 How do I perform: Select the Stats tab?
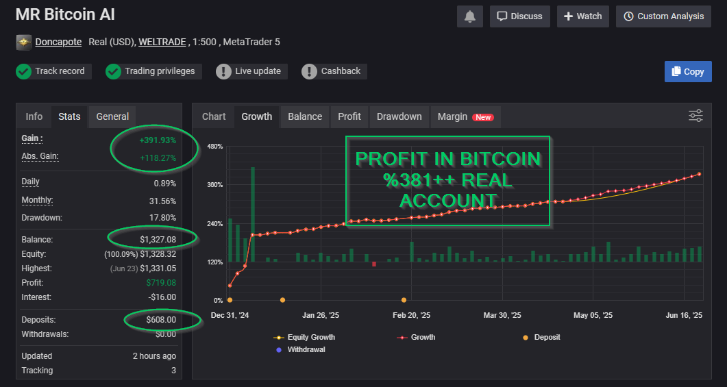click(x=69, y=116)
